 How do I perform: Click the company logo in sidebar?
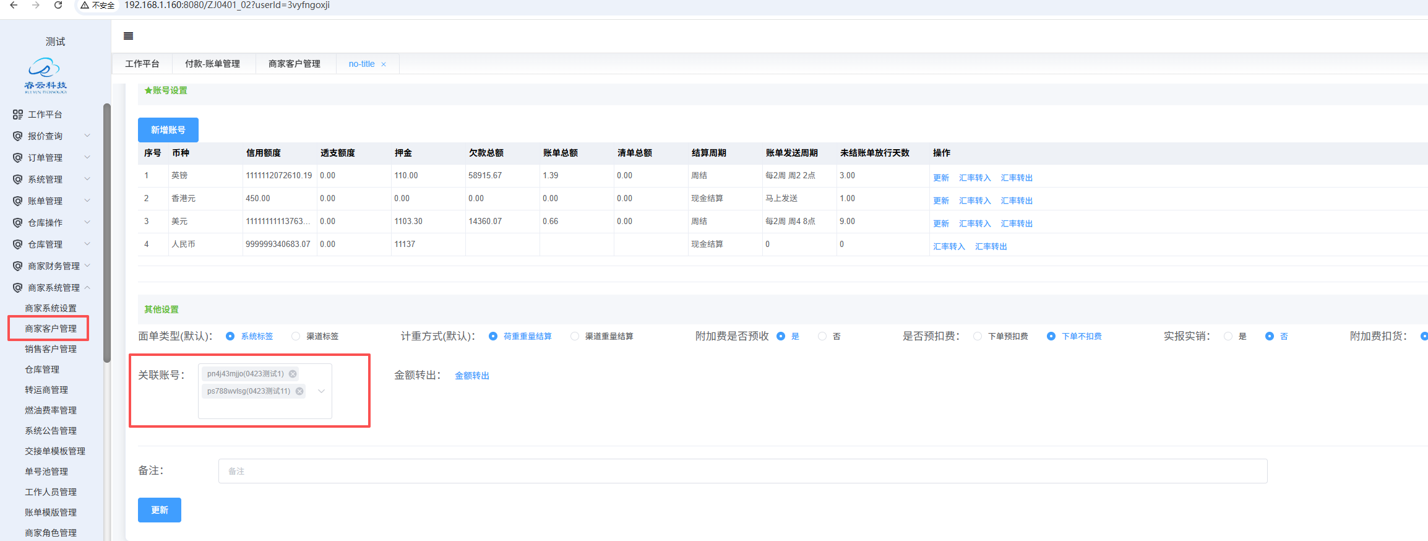tap(45, 76)
